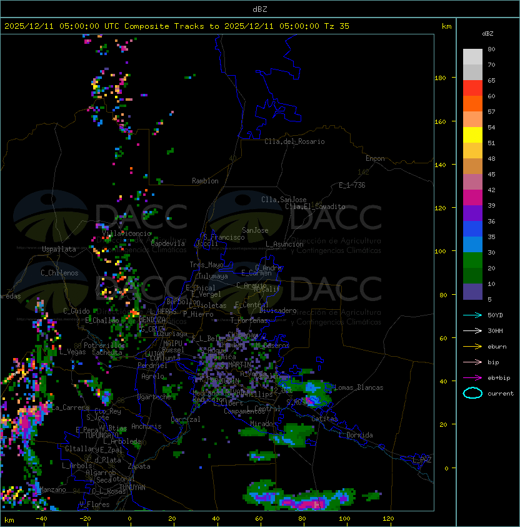520x527 pixels.
Task: Click the blue-green echo near Lomas_Blancas
Action: [314, 394]
